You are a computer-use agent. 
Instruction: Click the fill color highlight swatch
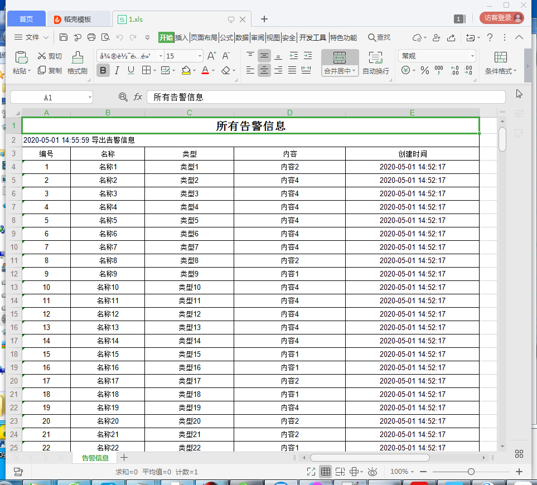186,70
